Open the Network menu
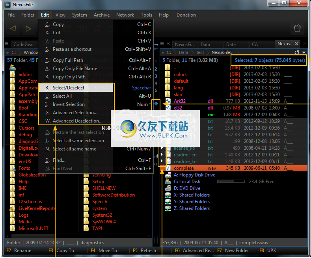Image resolution: width=311 pixels, height=258 pixels. (x=125, y=15)
